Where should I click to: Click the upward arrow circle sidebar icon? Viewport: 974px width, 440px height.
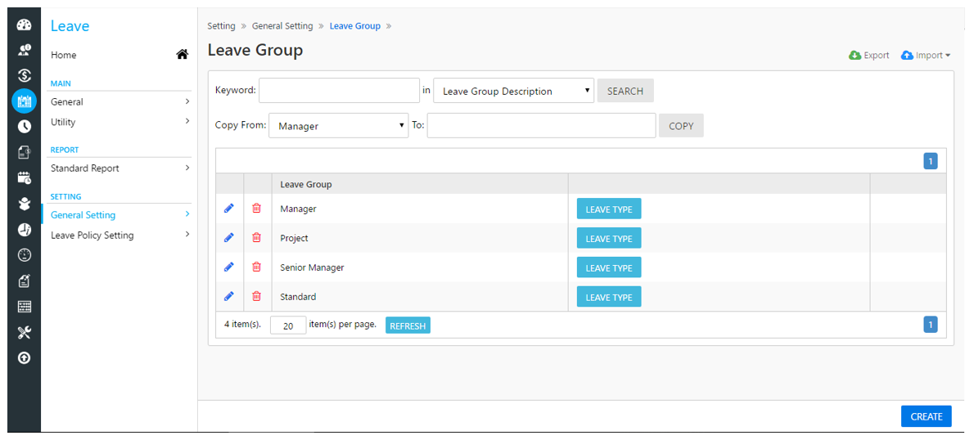pos(25,358)
